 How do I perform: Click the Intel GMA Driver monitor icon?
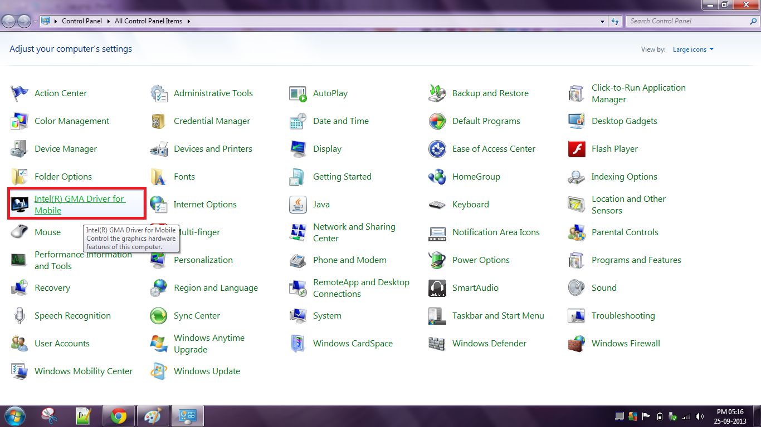[19, 205]
